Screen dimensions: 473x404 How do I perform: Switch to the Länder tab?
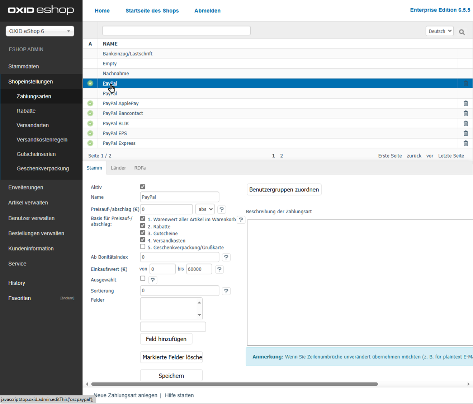pyautogui.click(x=118, y=168)
